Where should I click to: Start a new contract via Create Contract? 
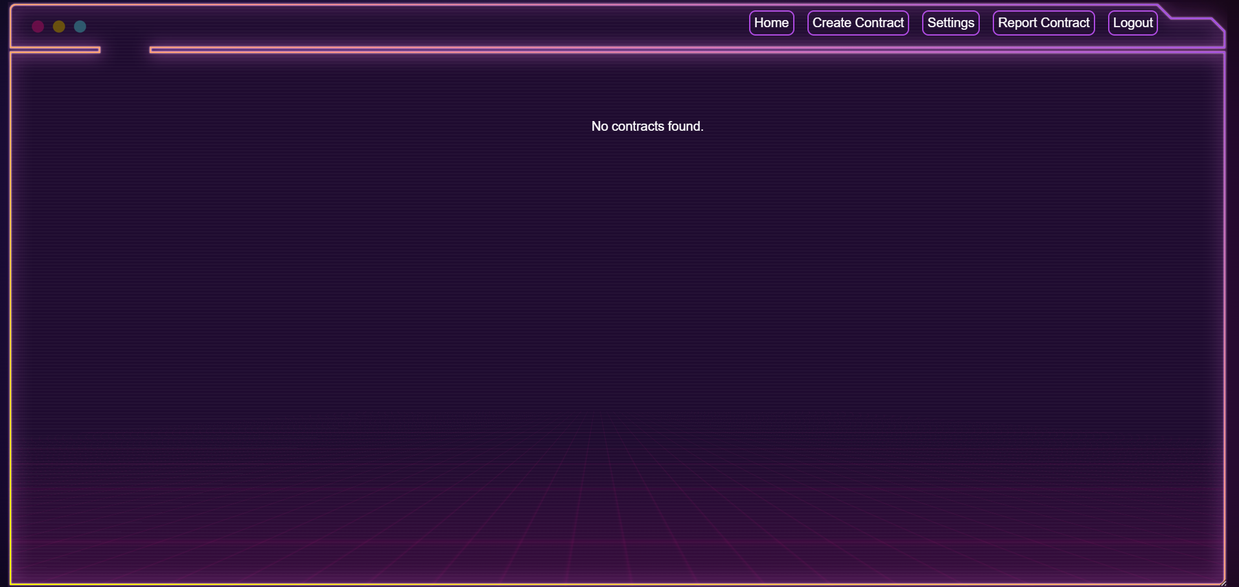(857, 23)
